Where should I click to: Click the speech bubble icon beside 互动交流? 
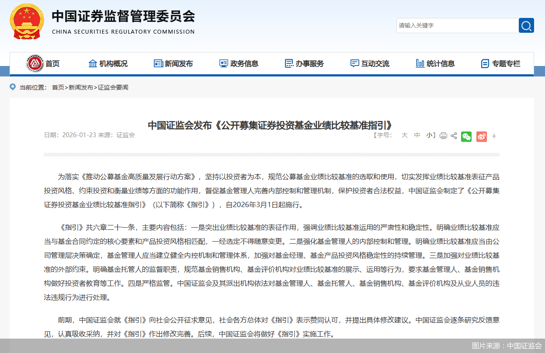click(x=354, y=63)
